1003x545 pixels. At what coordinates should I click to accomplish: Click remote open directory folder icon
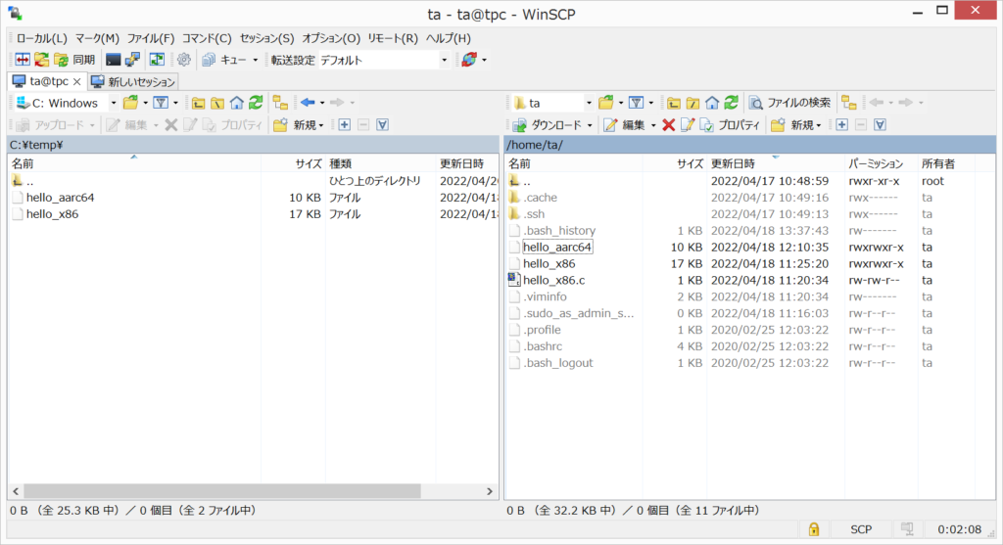(605, 103)
